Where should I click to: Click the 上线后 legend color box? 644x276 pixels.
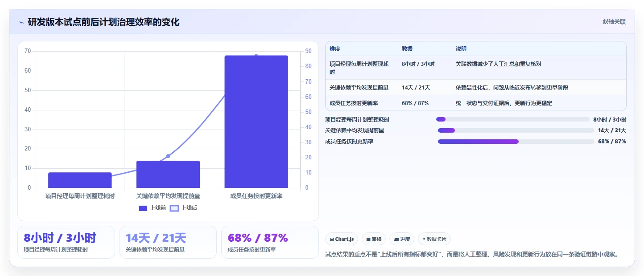click(x=174, y=208)
